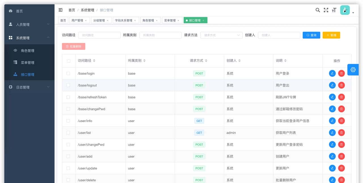Click the 查询 button
The image size is (363, 183).
point(311,35)
